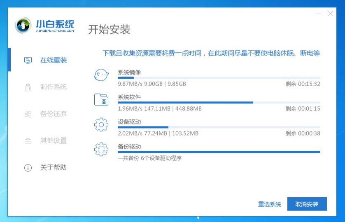Click the 1.96MB/s 147.11MB | 448.88MB text
The width and height of the screenshot is (345, 222).
(160, 109)
